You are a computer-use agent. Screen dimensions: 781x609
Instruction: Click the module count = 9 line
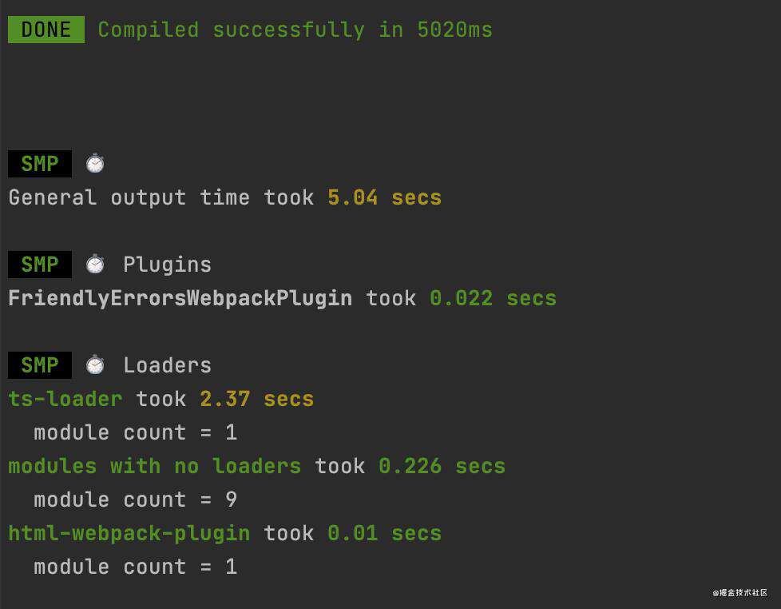(x=136, y=500)
